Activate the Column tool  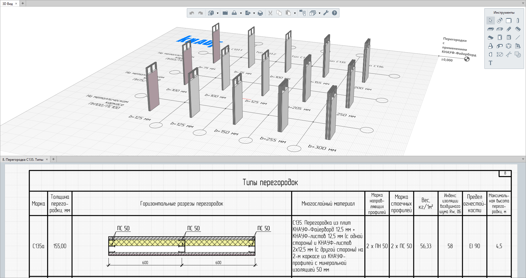coord(518,21)
